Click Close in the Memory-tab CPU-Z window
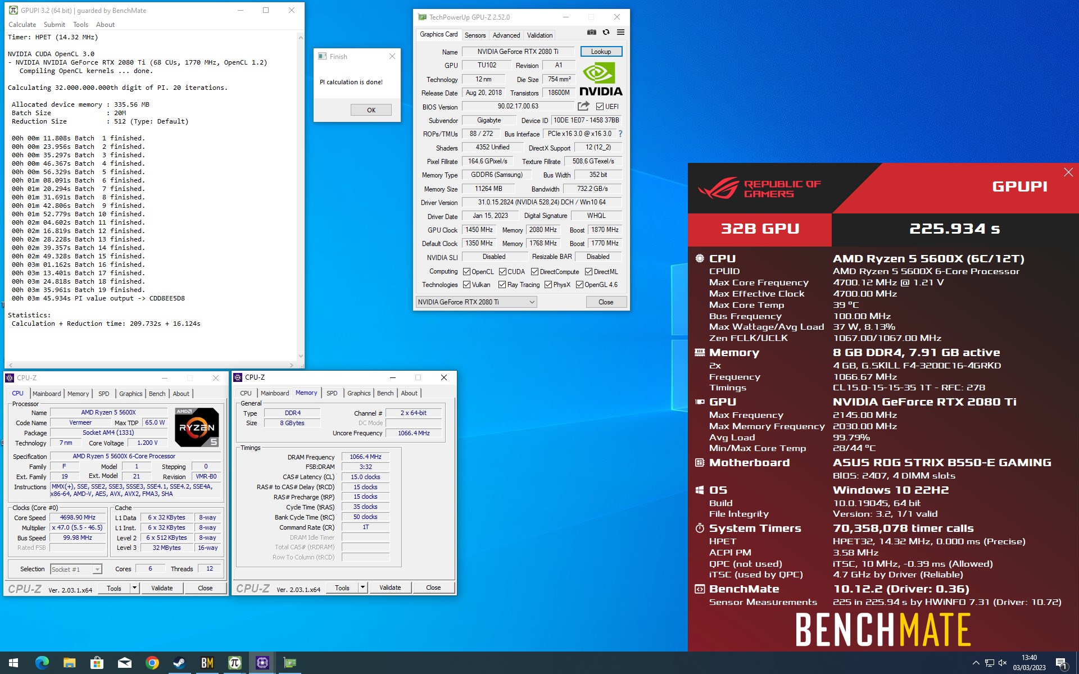 click(433, 588)
